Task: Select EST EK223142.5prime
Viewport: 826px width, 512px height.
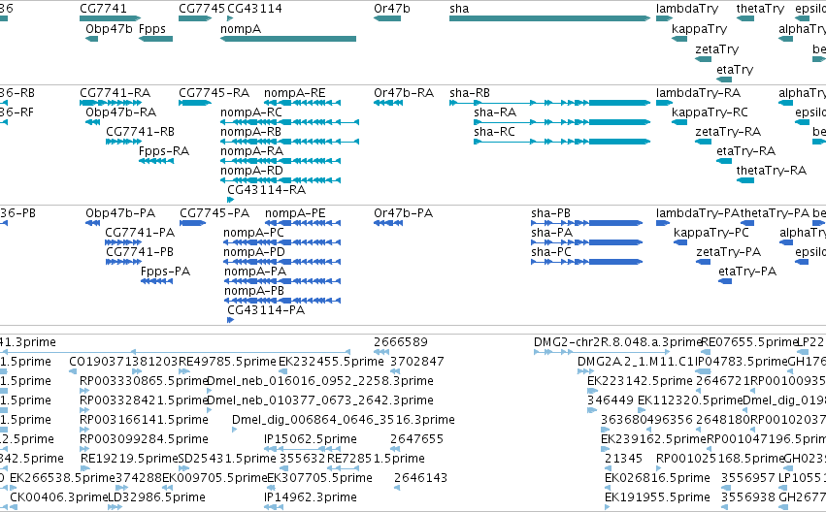Action: pyautogui.click(x=640, y=381)
